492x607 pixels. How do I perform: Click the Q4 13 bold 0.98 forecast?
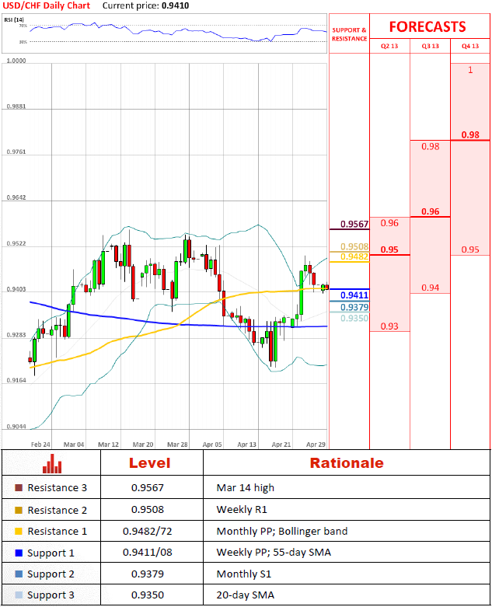[470, 135]
